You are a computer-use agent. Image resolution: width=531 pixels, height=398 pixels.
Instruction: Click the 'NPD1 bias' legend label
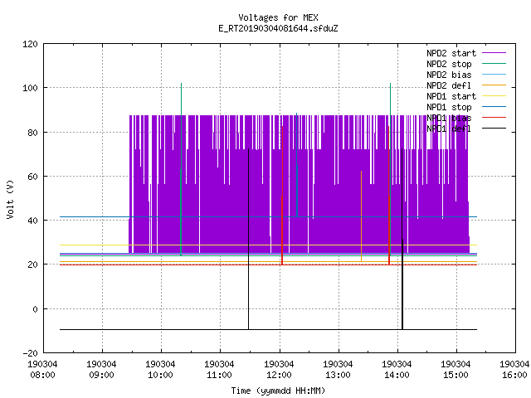449,118
